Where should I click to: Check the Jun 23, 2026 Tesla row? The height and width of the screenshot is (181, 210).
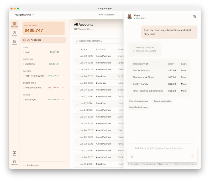point(77,137)
